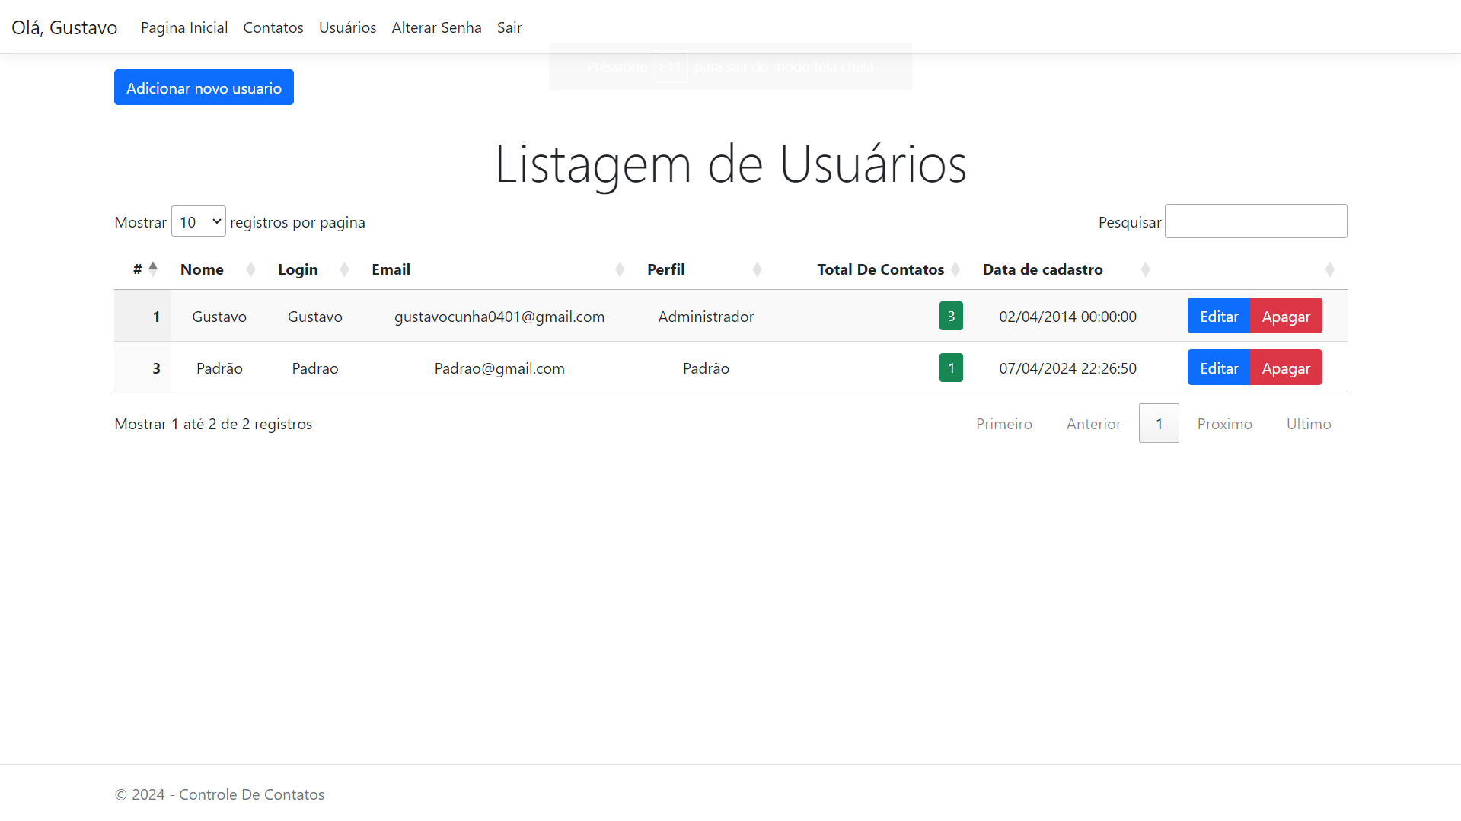Open Alterar Senha page
The image size is (1461, 821).
click(x=436, y=27)
